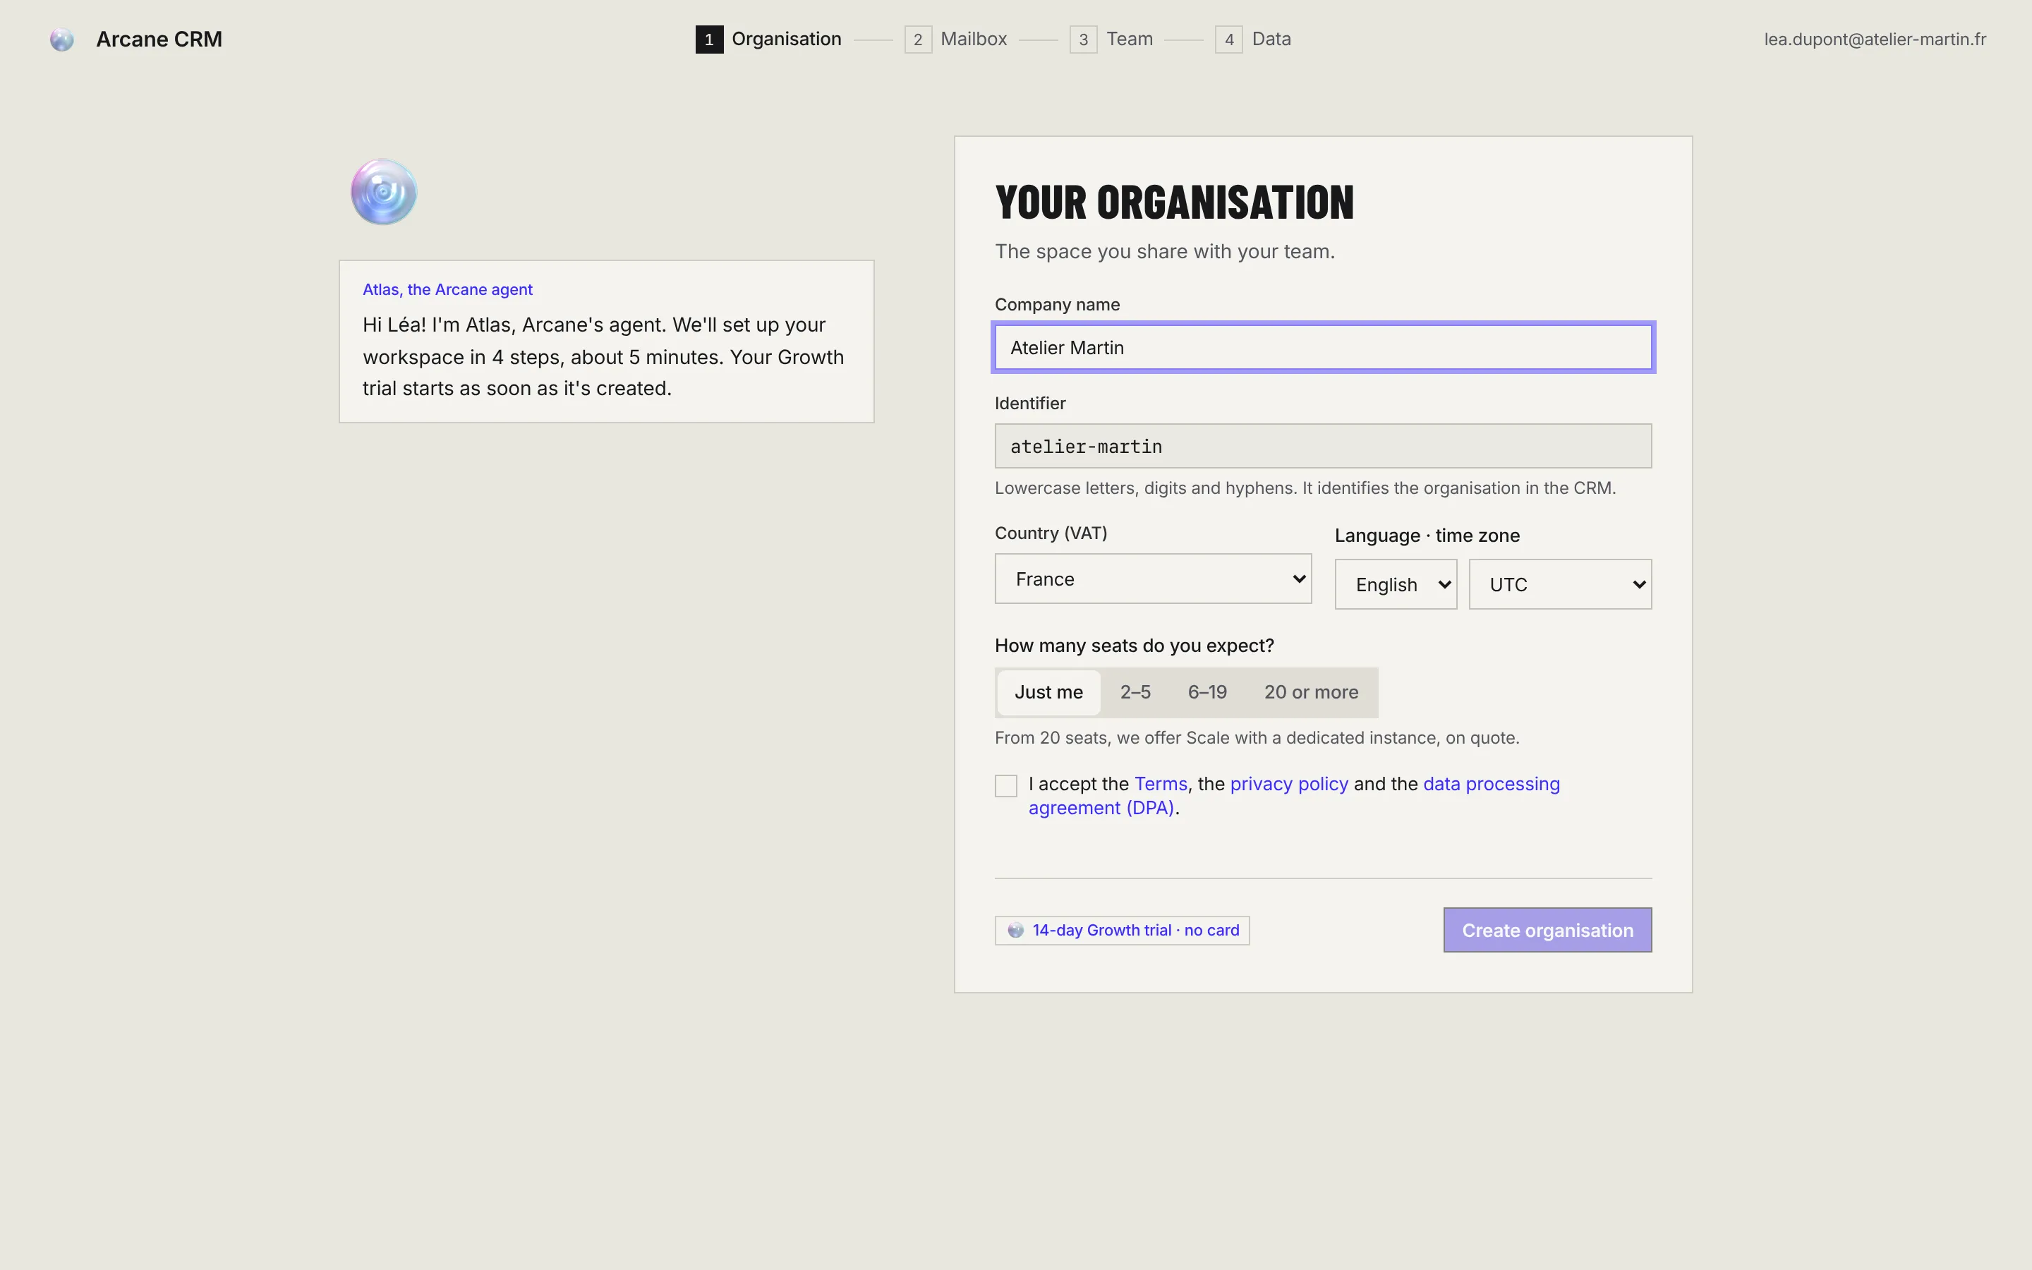
Task: Open the UTC time zone dropdown
Action: pos(1560,585)
